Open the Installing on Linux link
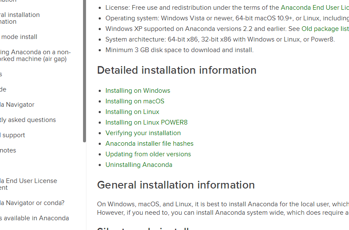The width and height of the screenshot is (349, 230). pos(132,112)
